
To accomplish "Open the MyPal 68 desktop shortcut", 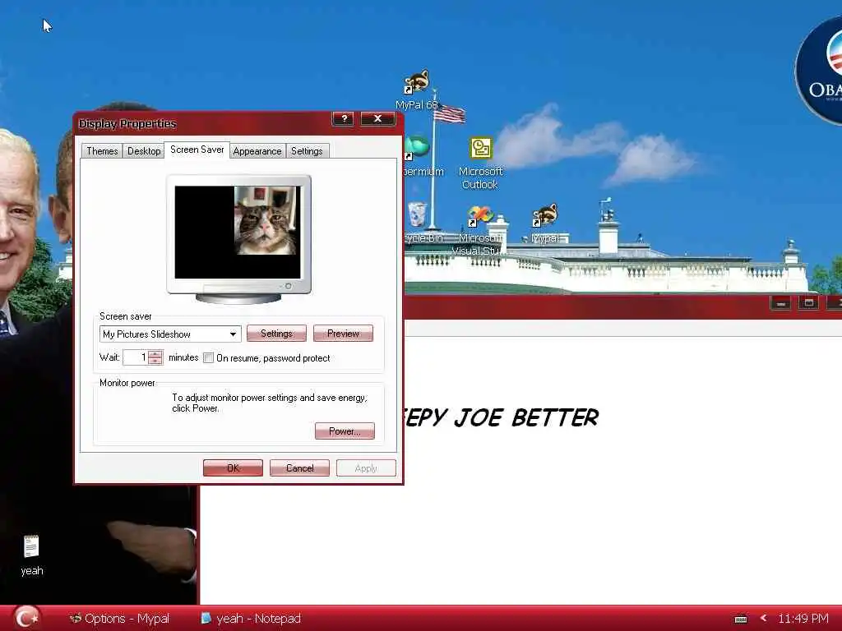I will 417,89.
